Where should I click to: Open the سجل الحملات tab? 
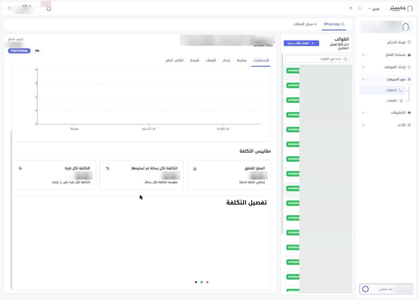pyautogui.click(x=305, y=24)
